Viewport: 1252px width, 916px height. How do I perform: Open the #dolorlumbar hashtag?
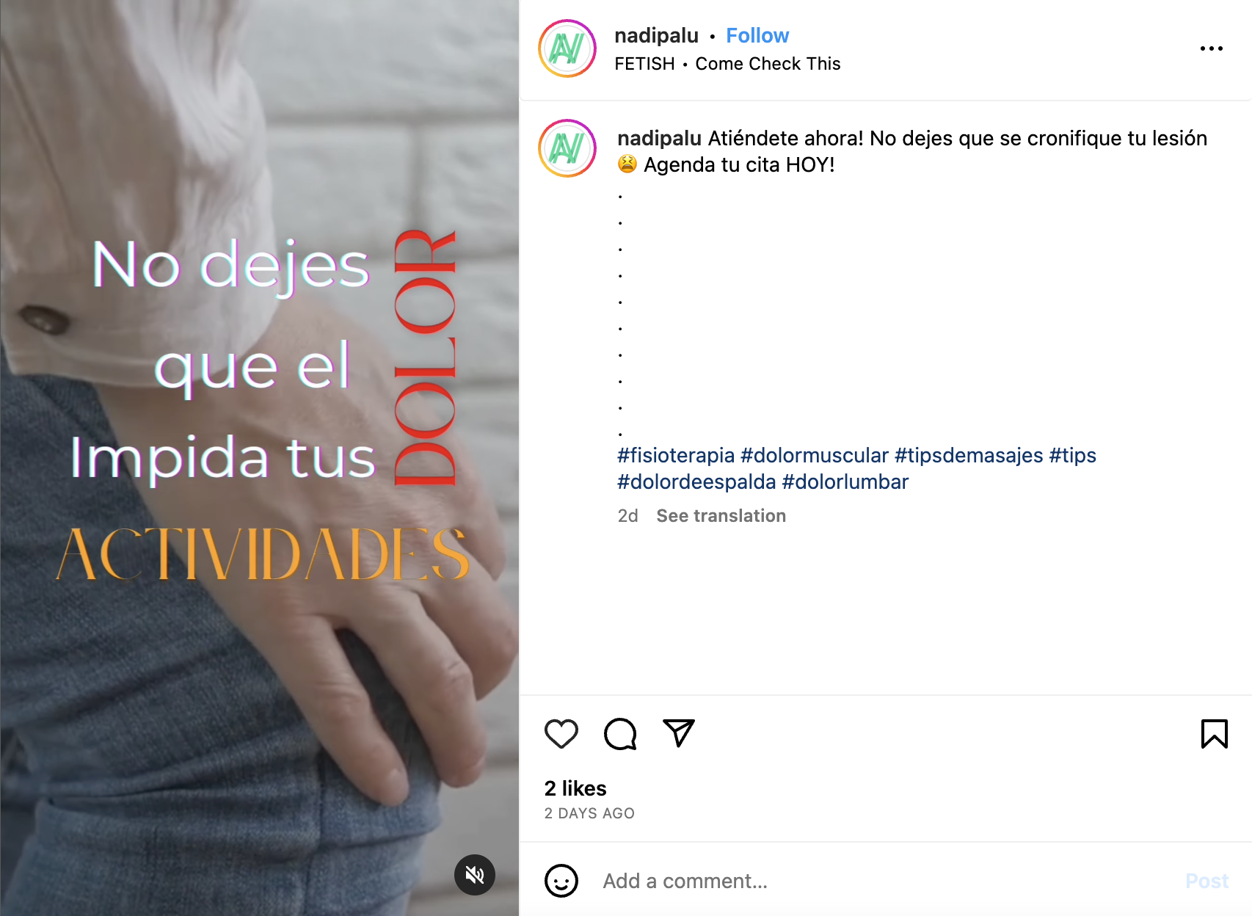coord(845,481)
